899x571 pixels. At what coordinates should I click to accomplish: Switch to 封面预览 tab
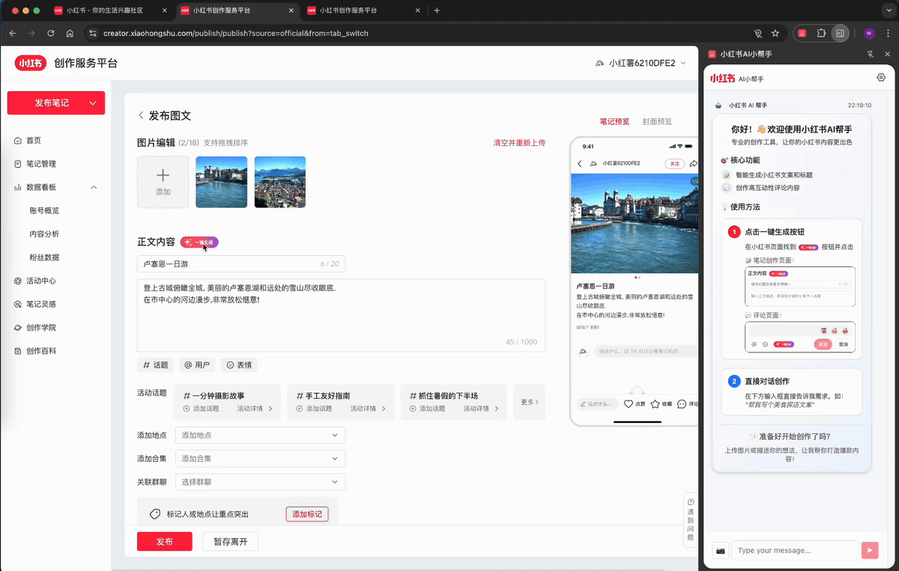(657, 121)
